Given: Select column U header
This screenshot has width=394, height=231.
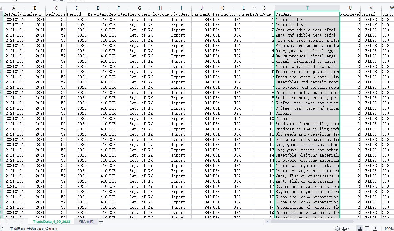Looking at the screenshot, I should tap(350, 8).
